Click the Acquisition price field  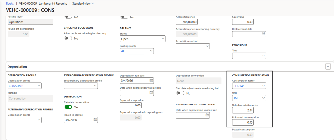coord(187,22)
